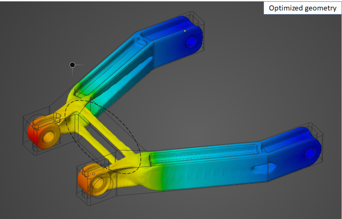
Task: Pick the blue mounting hole on the lower-right arm
Action: [x=310, y=153]
